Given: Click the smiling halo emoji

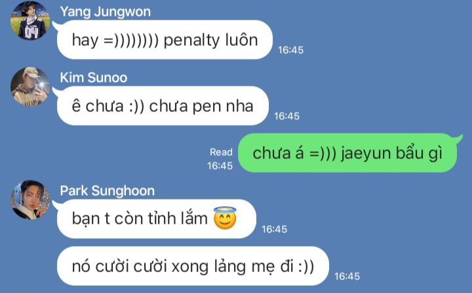Looking at the screenshot, I should pos(225,218).
